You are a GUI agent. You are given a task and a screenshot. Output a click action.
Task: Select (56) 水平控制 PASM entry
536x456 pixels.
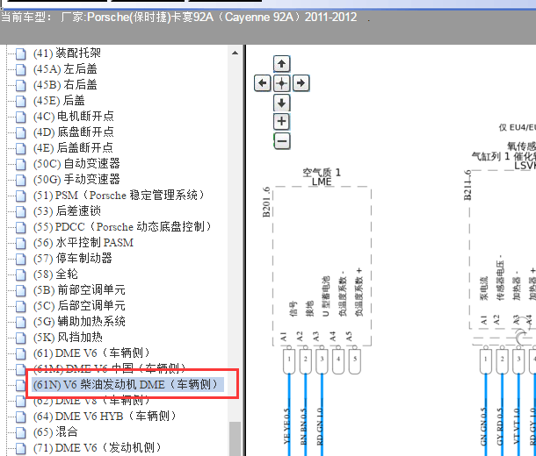tap(83, 243)
